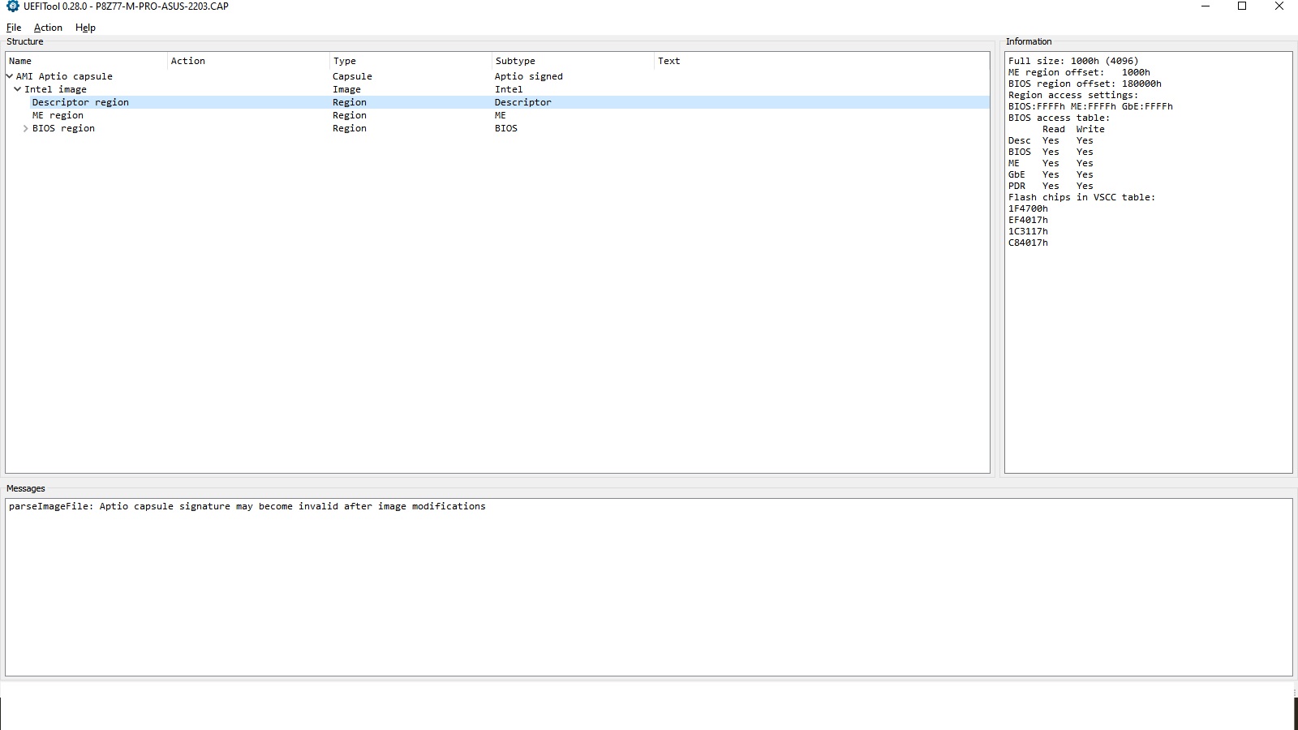Click the 'Aptio signed' subtype cell

[x=529, y=76]
